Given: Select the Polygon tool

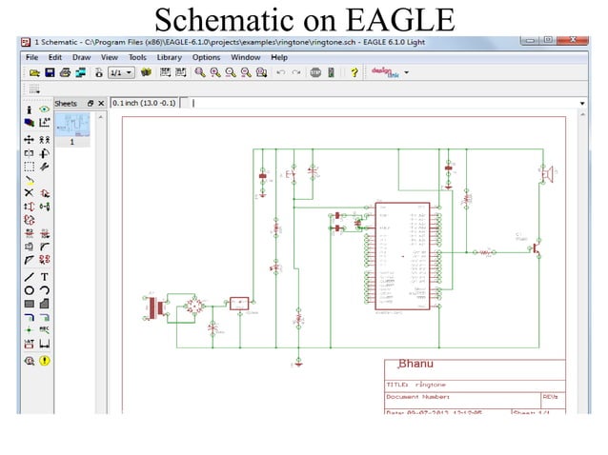Looking at the screenshot, I should (45, 304).
